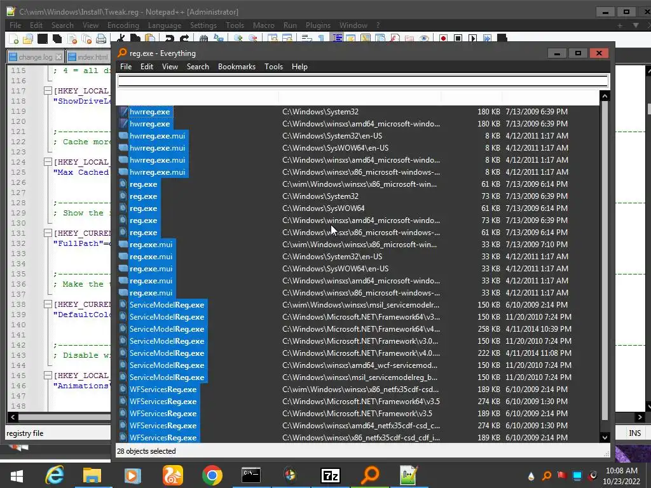Click plus button in Notepad++ menu bar
The height and width of the screenshot is (488, 651).
coord(620,25)
